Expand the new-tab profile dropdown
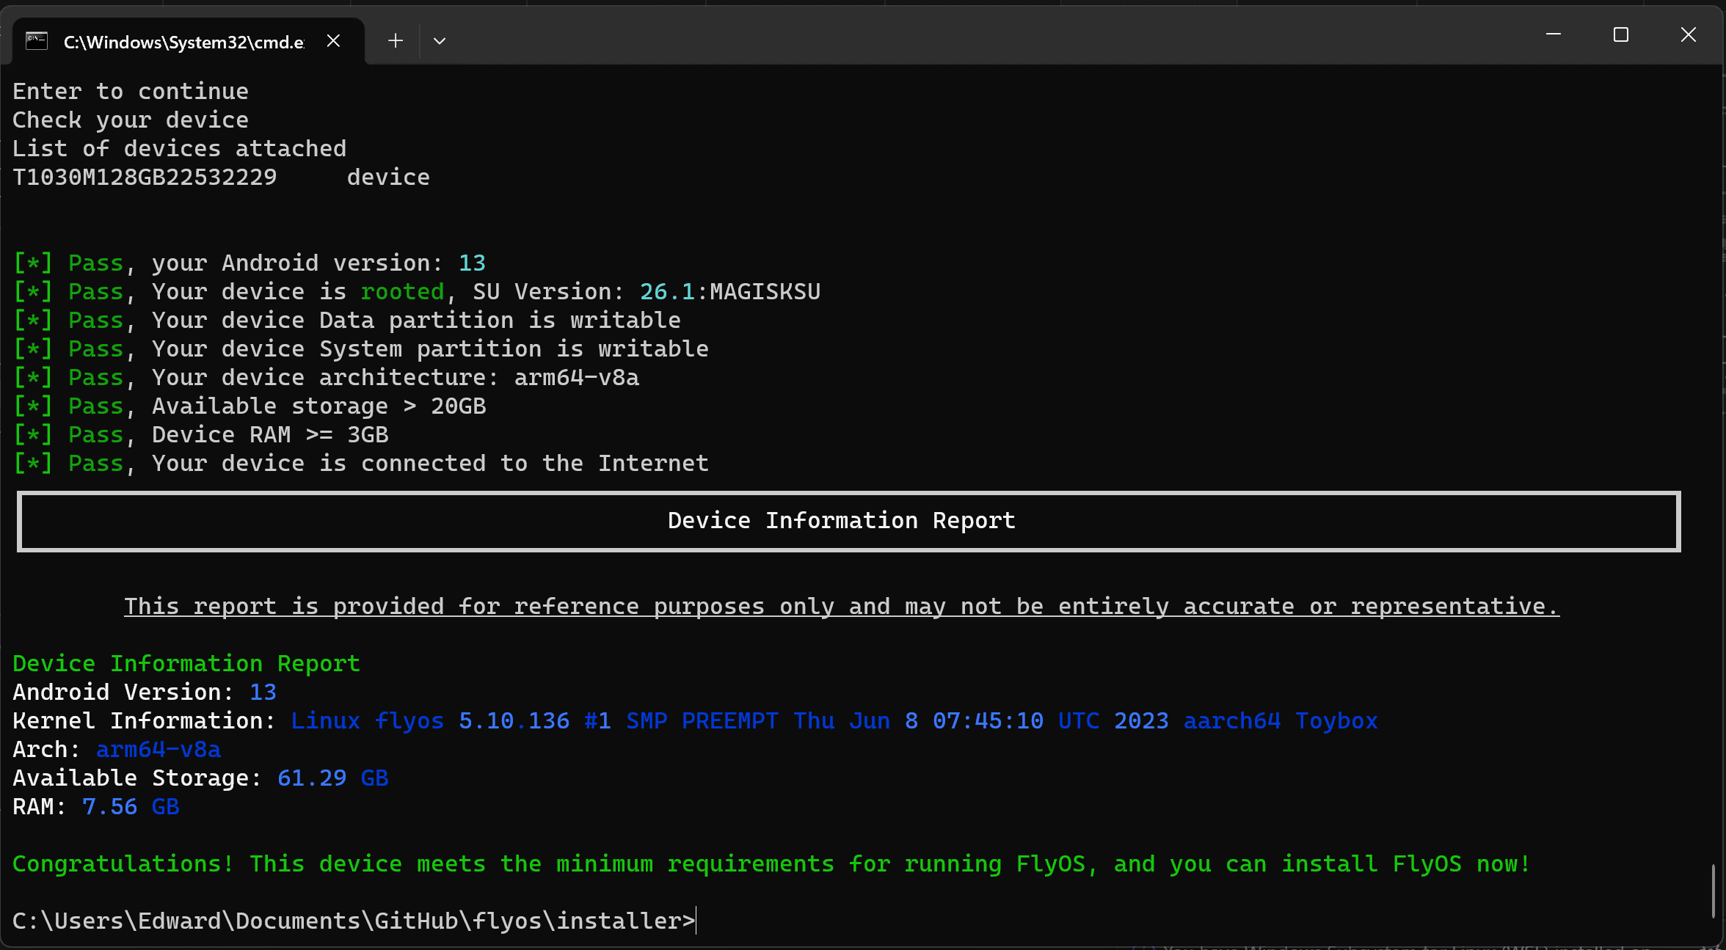This screenshot has height=950, width=1726. click(440, 41)
